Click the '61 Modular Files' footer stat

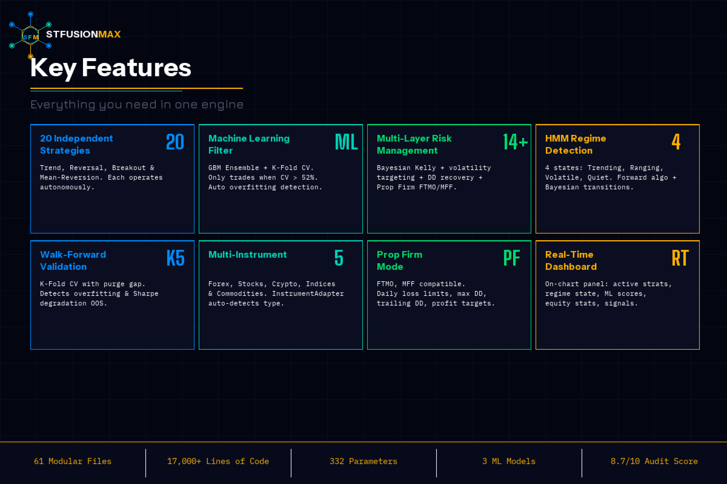tap(73, 462)
